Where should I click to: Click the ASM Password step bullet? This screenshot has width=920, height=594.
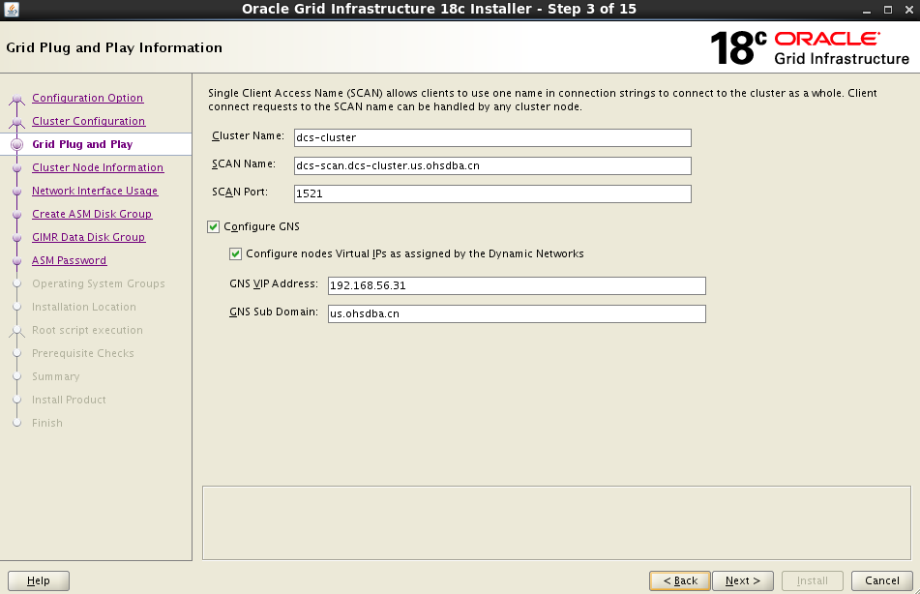(x=17, y=260)
